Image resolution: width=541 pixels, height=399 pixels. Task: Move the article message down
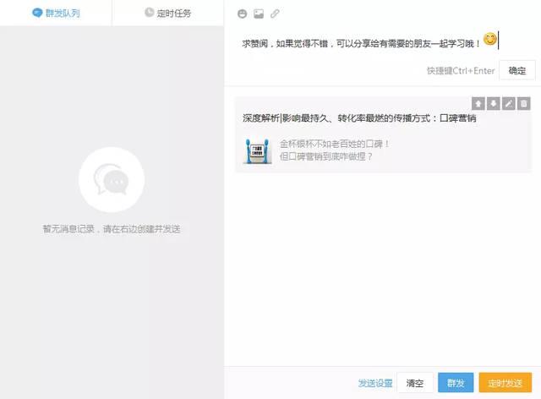pyautogui.click(x=494, y=103)
